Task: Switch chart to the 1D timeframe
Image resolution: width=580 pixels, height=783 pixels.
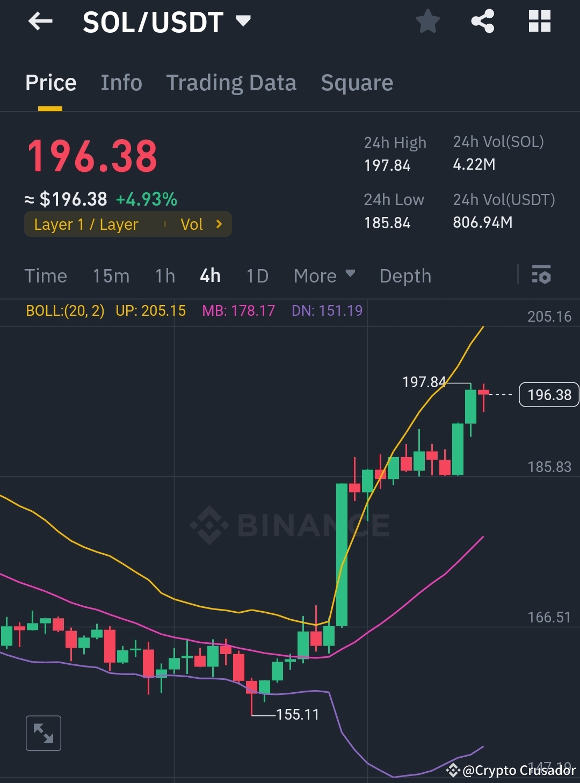Action: (x=257, y=275)
